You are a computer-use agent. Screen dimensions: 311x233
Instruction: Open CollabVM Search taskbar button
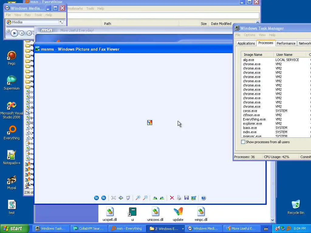coord(89,228)
